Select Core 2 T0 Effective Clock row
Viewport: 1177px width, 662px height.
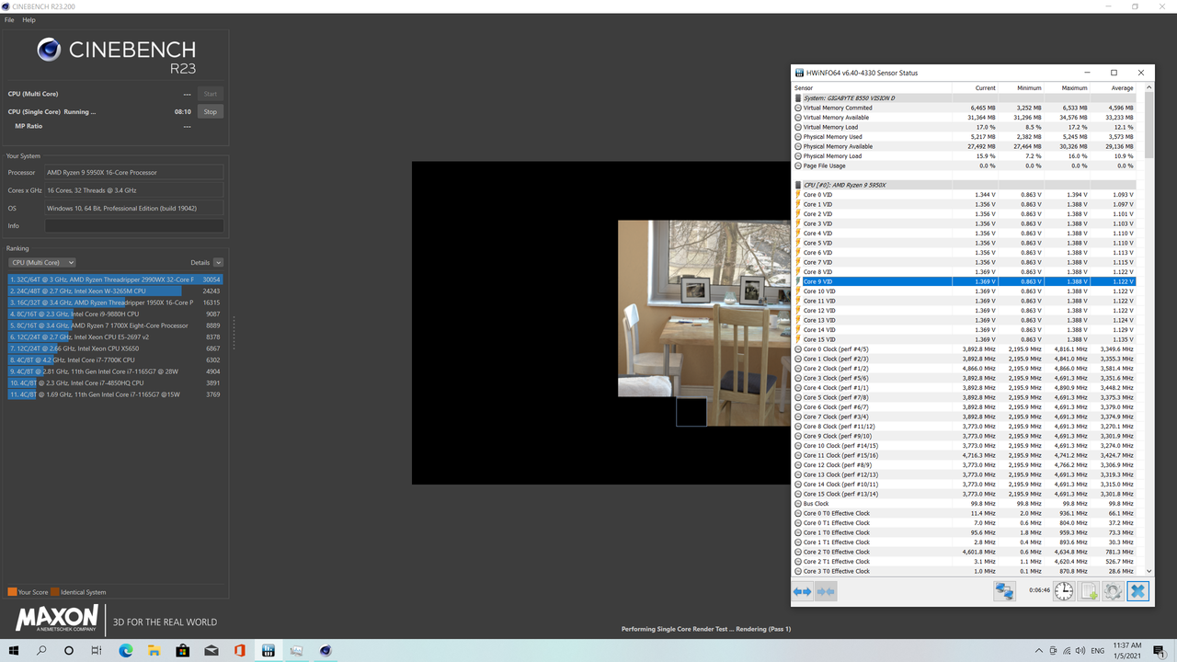(x=965, y=552)
